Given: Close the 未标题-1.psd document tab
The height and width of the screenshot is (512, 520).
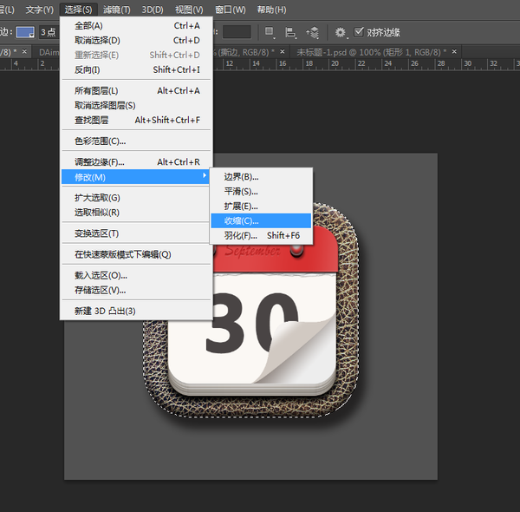Looking at the screenshot, I should tap(454, 51).
